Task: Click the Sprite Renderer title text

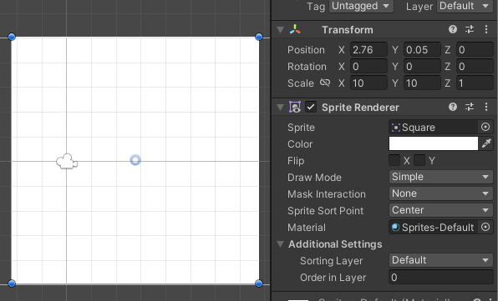Action: 360,108
